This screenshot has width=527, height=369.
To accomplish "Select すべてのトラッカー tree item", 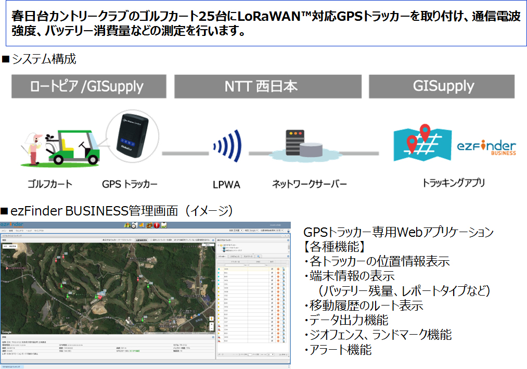I will point(230,248).
